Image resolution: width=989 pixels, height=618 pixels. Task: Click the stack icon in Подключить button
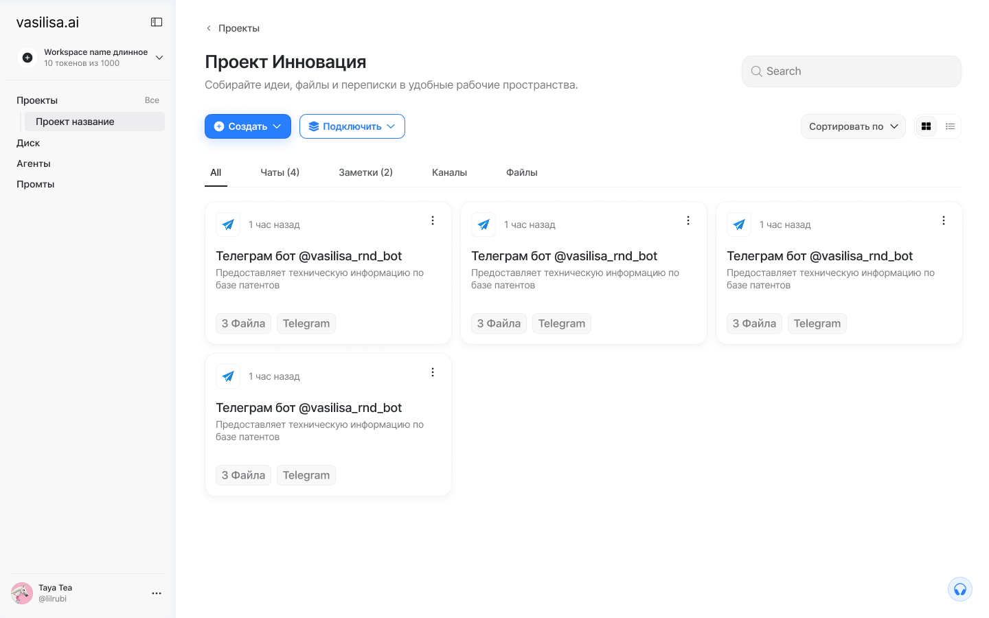pyautogui.click(x=314, y=126)
